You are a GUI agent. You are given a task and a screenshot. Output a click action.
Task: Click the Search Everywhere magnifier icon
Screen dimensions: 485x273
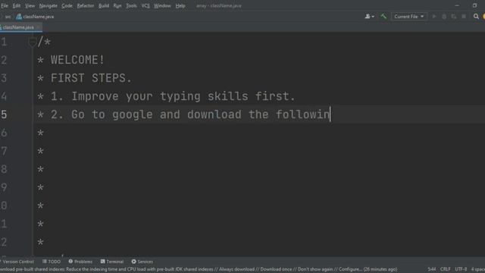pyautogui.click(x=476, y=17)
